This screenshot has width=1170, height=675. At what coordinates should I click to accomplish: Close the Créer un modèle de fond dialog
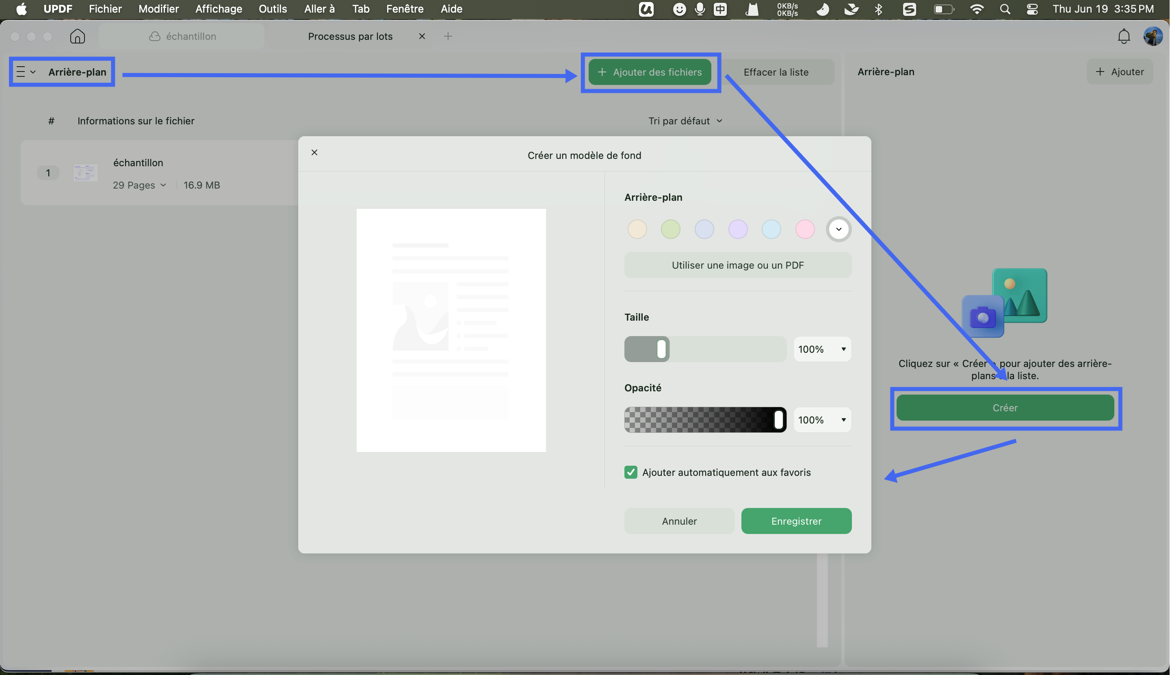[x=314, y=152]
